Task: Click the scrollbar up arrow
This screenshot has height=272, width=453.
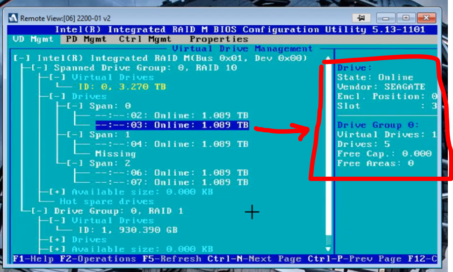Action: [x=328, y=58]
